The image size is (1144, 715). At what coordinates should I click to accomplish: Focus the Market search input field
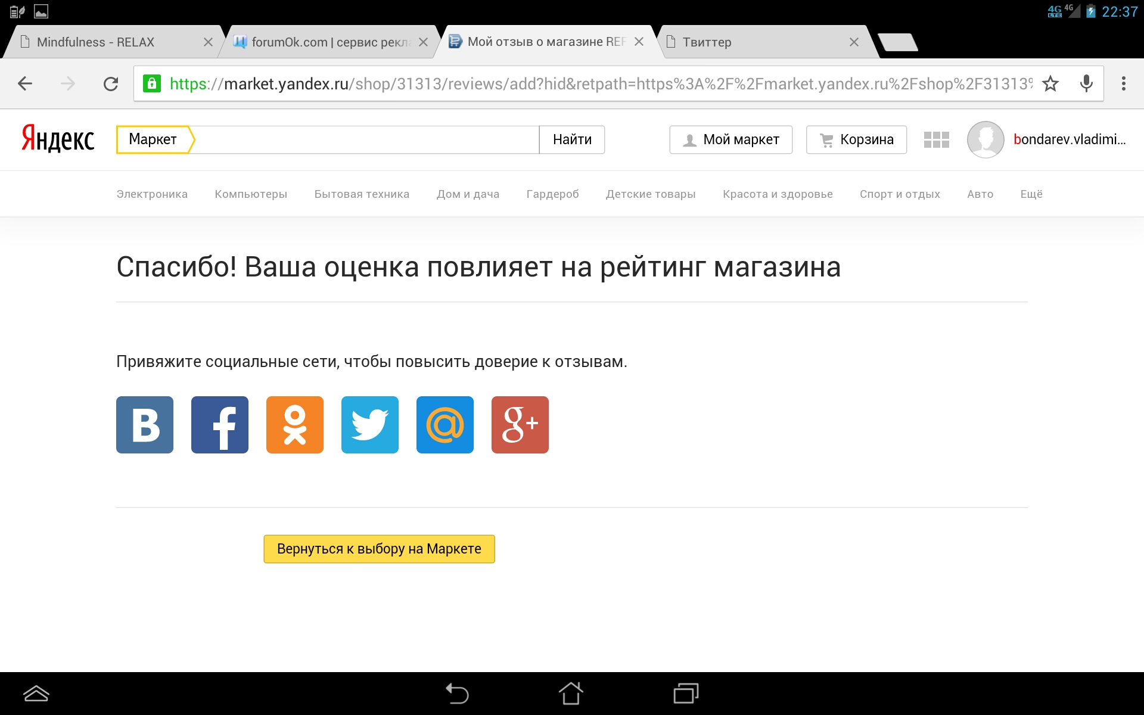(x=366, y=139)
